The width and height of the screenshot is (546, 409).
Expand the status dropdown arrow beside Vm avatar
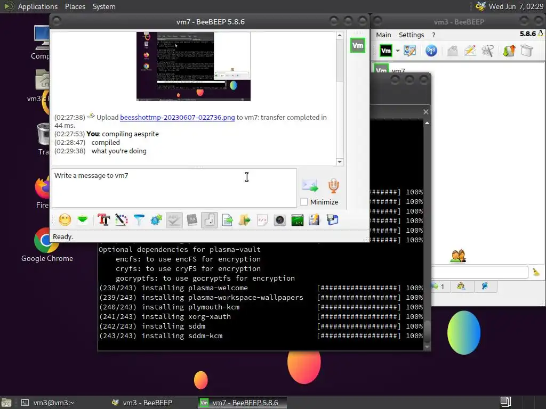coord(397,51)
